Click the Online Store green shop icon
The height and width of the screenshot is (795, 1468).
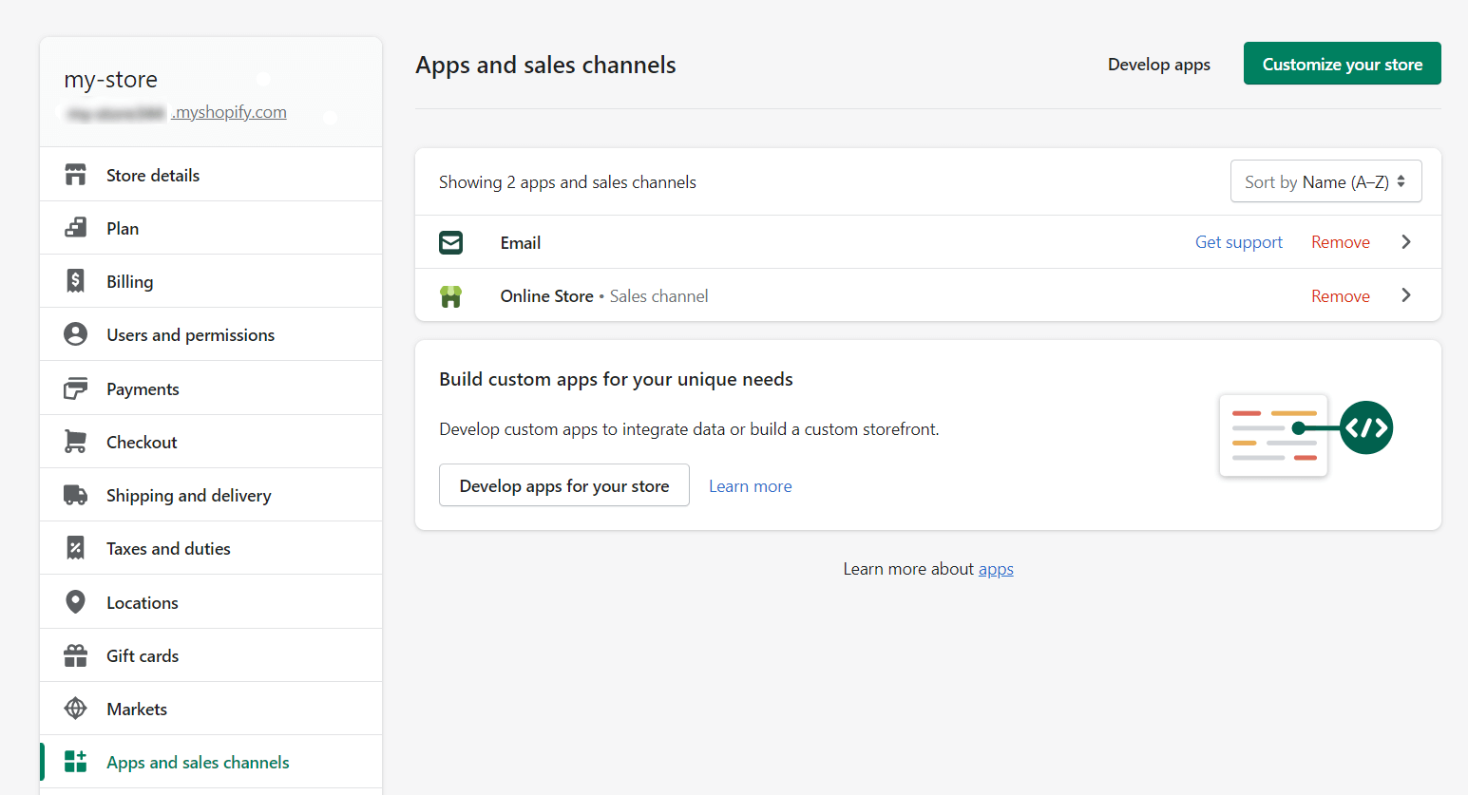pyautogui.click(x=451, y=296)
